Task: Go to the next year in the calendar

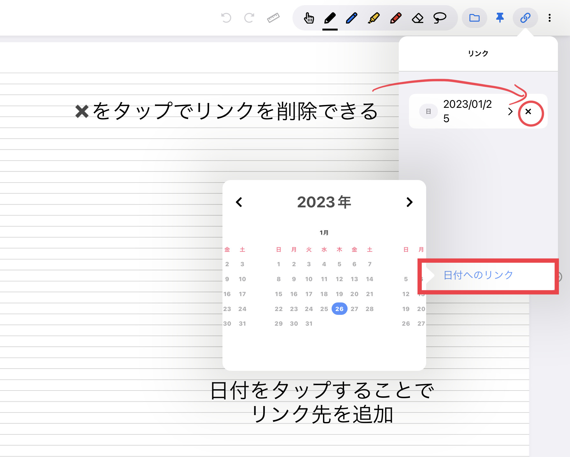Action: (x=410, y=202)
